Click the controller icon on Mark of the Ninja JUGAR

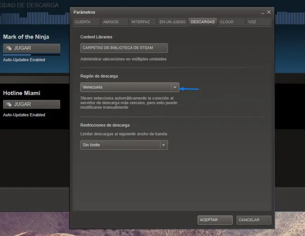[9, 48]
